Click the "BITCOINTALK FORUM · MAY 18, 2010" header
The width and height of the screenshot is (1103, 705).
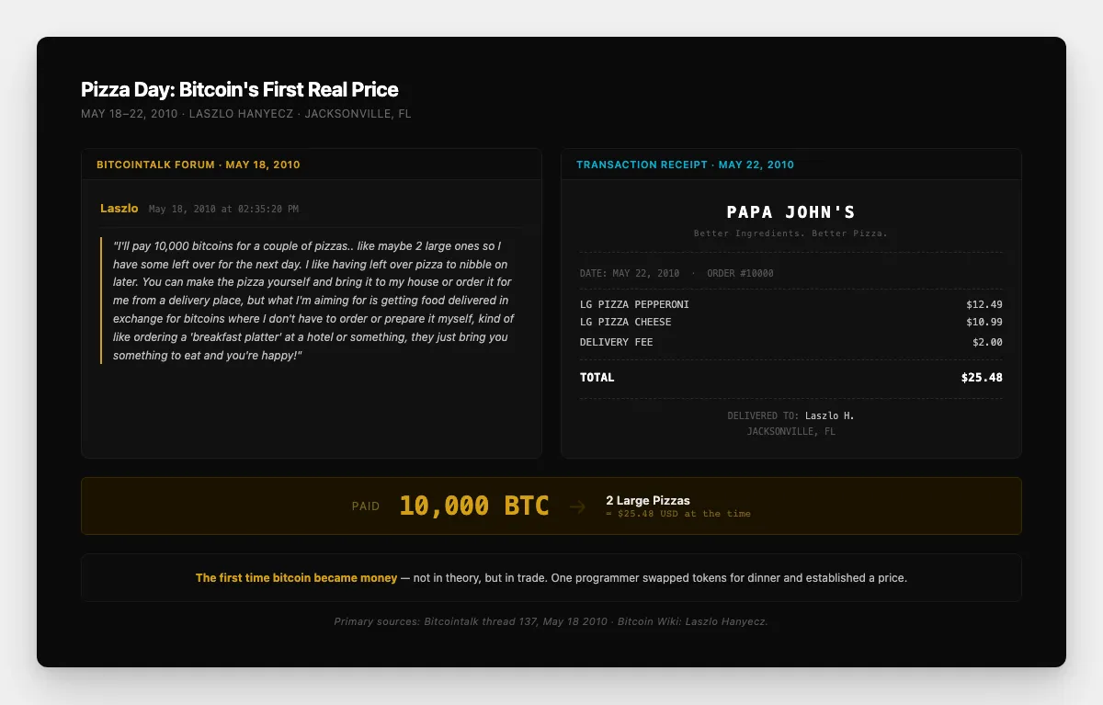click(x=199, y=165)
